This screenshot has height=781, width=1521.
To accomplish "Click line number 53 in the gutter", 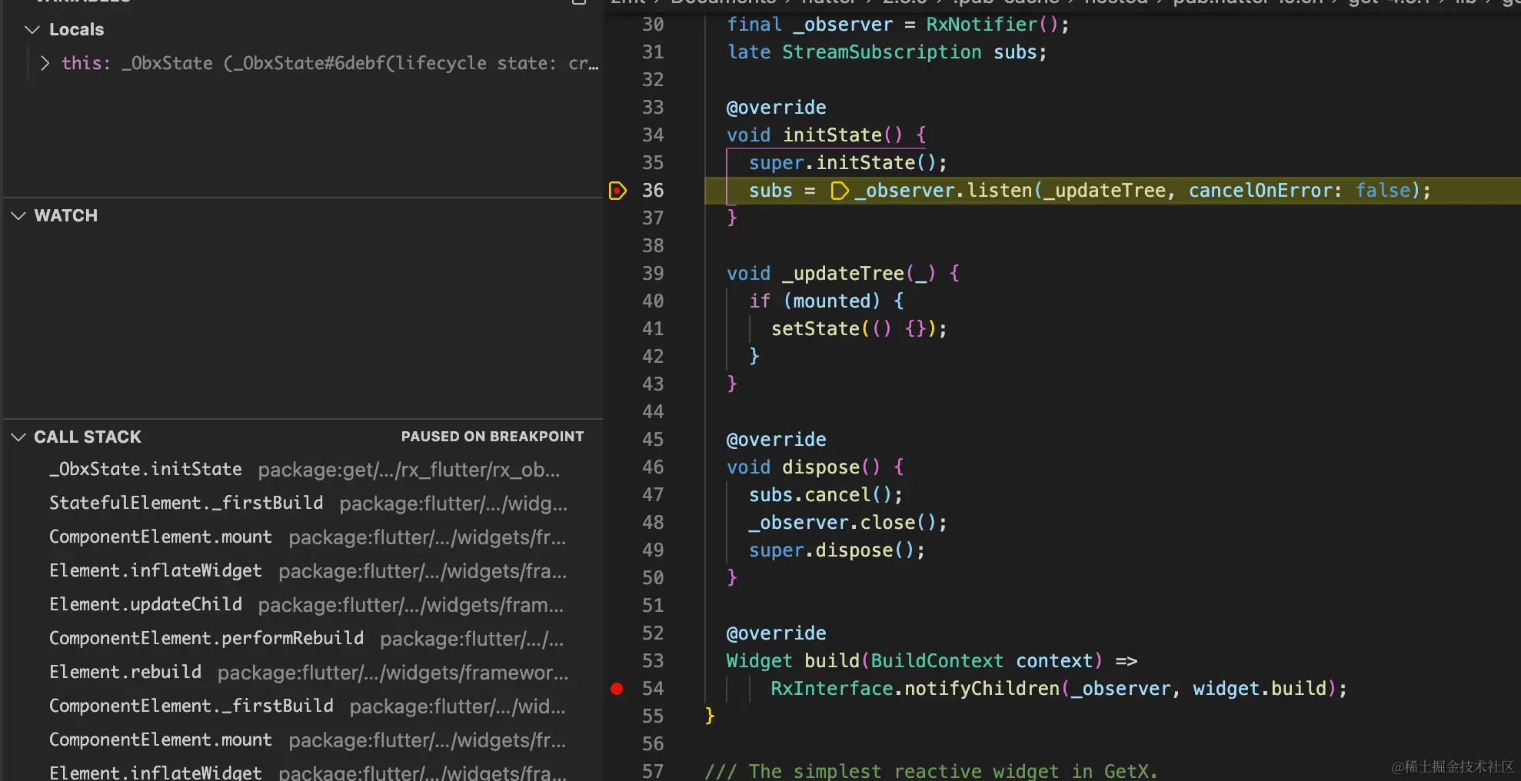I will coord(653,661).
